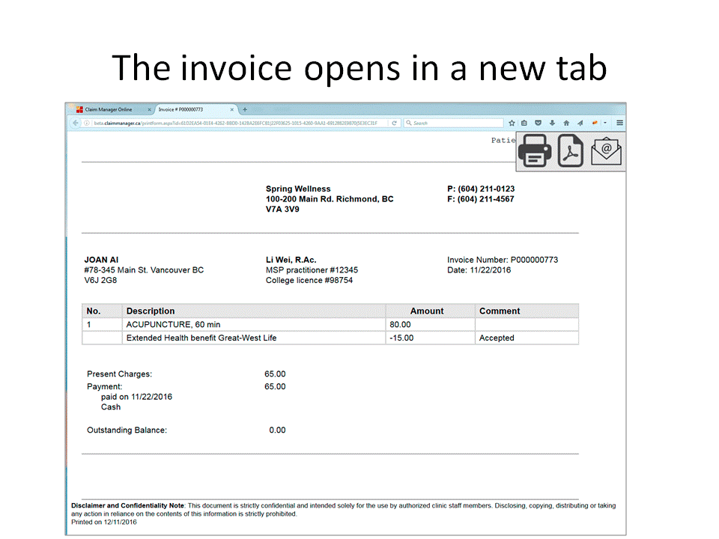Show site information icon in address bar
The width and height of the screenshot is (719, 539).
(x=87, y=123)
